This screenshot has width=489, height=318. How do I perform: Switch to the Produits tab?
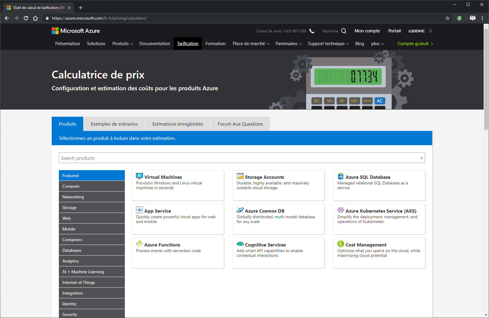[x=67, y=124]
